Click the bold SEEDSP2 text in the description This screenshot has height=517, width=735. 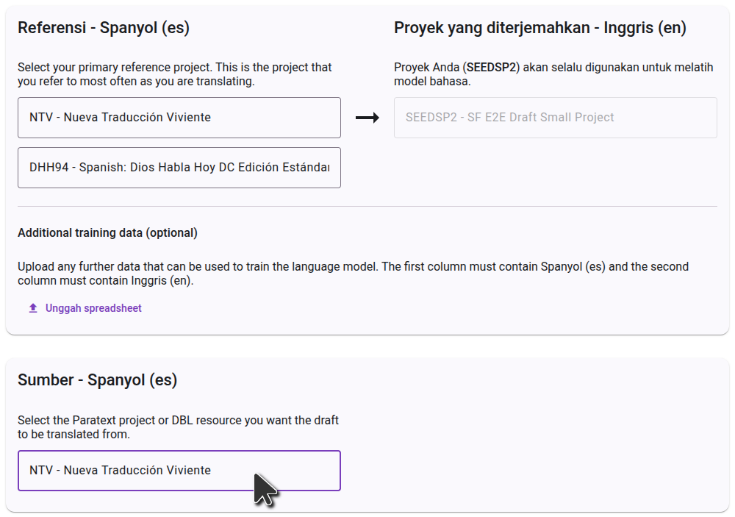coord(491,67)
